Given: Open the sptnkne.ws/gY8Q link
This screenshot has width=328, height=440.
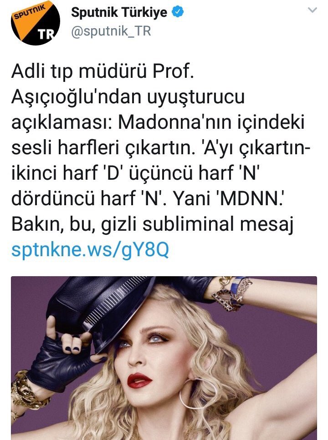Looking at the screenshot, I should (90, 249).
